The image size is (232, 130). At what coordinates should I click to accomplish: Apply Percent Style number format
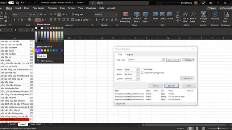[103, 19]
